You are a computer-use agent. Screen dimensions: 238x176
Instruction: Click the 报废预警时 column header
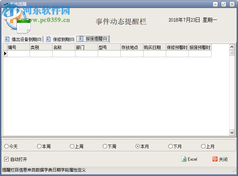(x=200, y=47)
